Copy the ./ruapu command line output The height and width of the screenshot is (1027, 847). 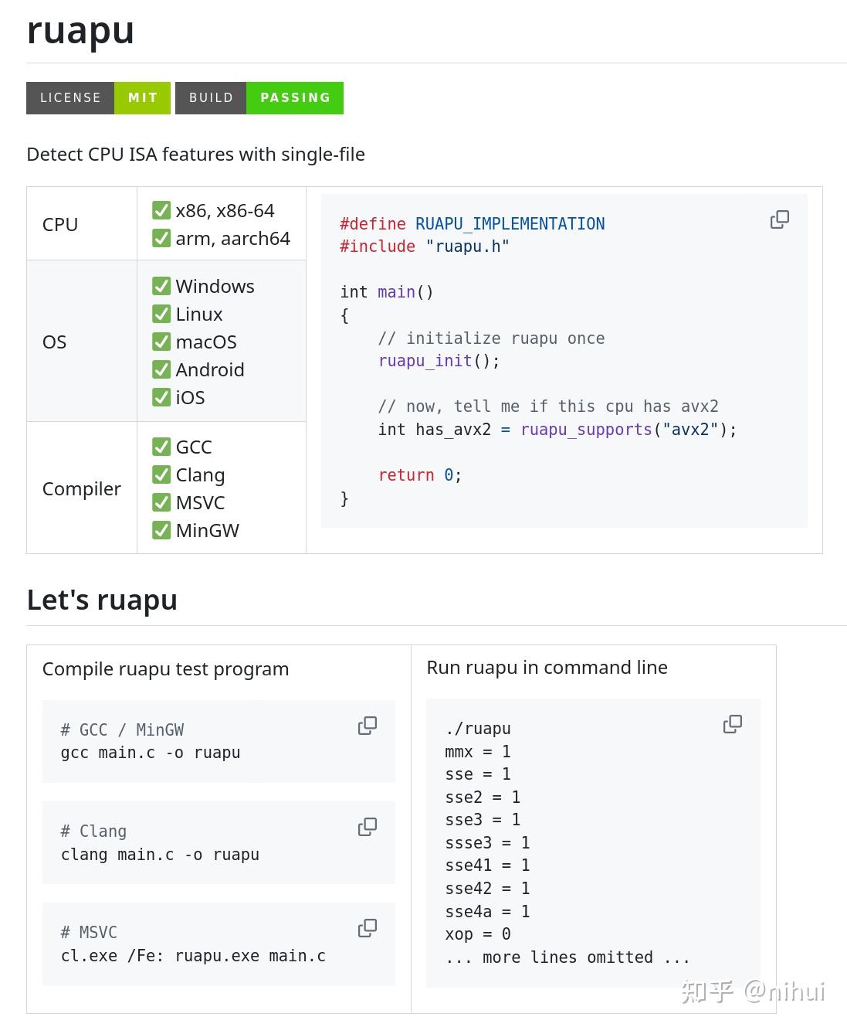733,724
